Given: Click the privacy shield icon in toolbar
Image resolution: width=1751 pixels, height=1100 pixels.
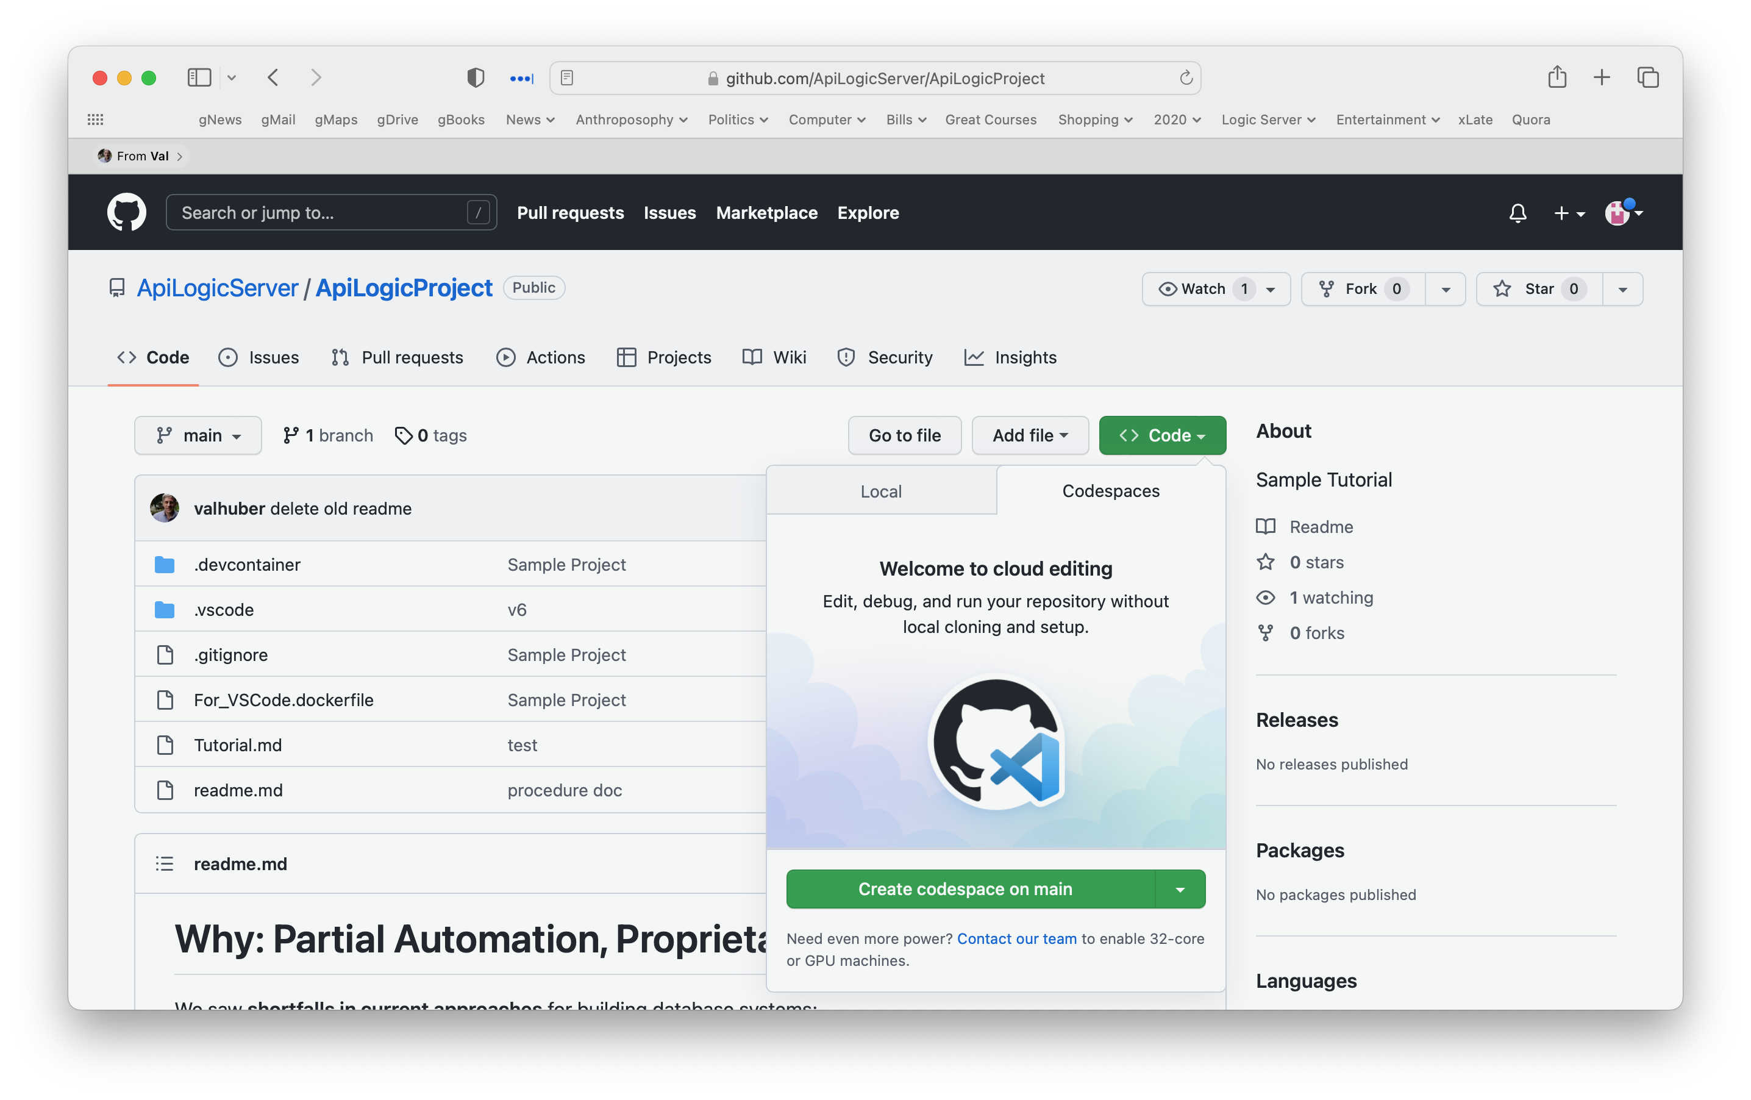Looking at the screenshot, I should click(475, 77).
